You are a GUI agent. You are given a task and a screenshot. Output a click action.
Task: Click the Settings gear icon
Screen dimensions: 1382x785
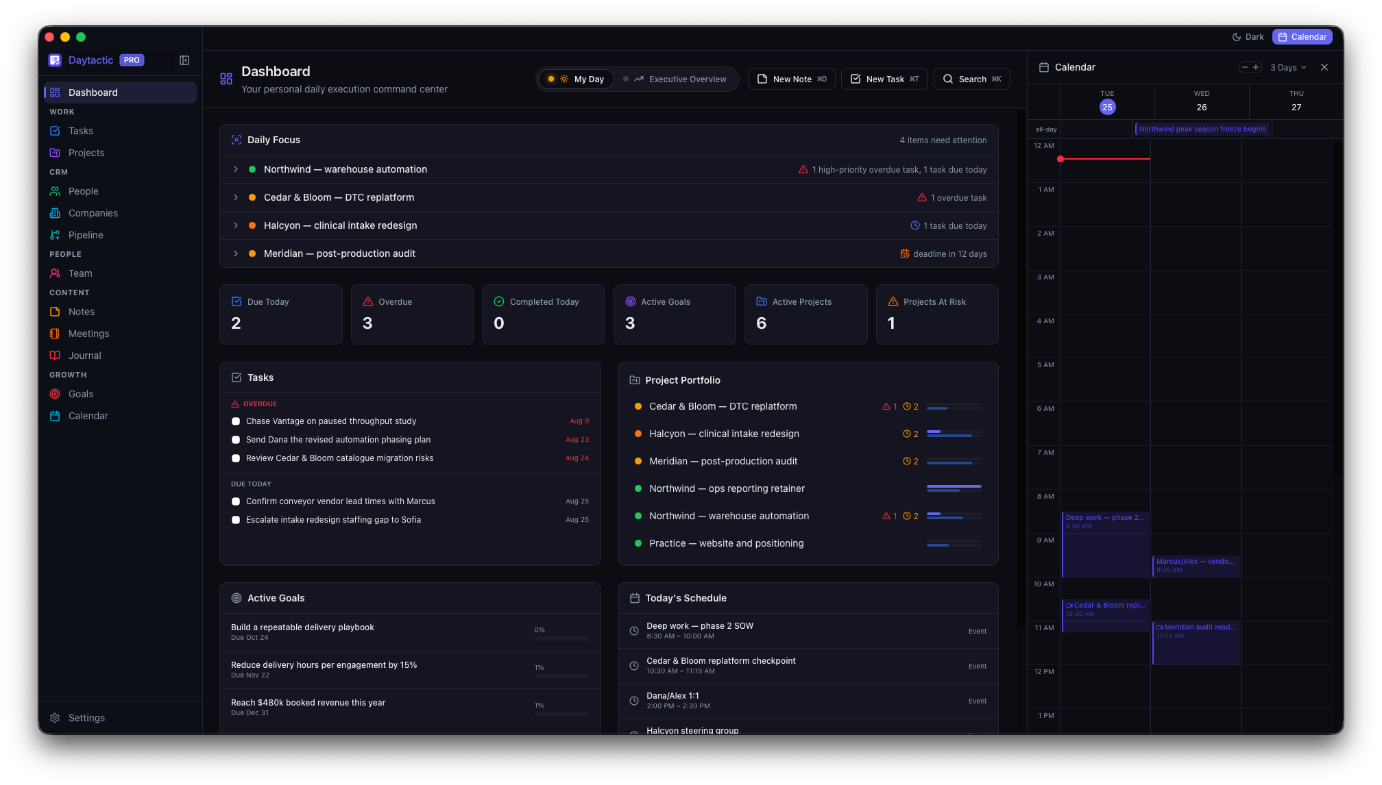(55, 718)
